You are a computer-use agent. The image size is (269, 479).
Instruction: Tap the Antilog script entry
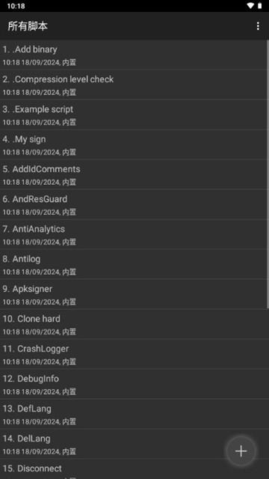click(x=133, y=264)
